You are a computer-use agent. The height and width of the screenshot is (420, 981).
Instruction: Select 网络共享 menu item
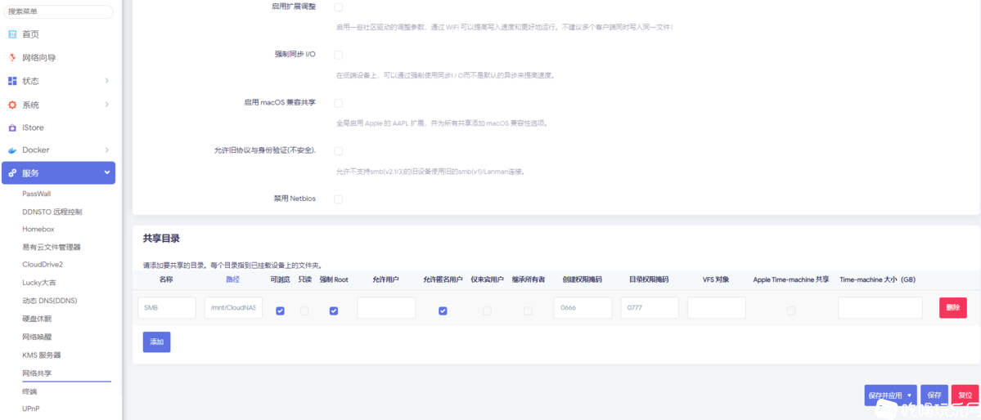37,373
